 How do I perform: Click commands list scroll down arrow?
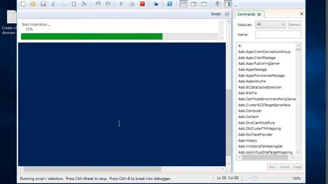pyautogui.click(x=298, y=152)
